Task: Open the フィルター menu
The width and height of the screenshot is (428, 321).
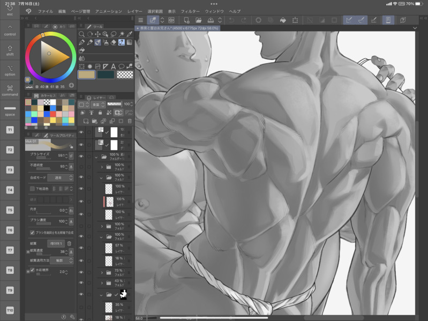Action: [x=190, y=11]
